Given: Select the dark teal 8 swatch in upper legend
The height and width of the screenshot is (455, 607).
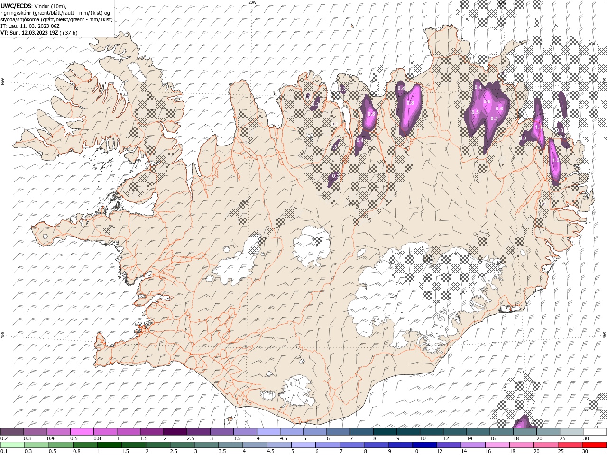Looking at the screenshot, I should coord(385,432).
